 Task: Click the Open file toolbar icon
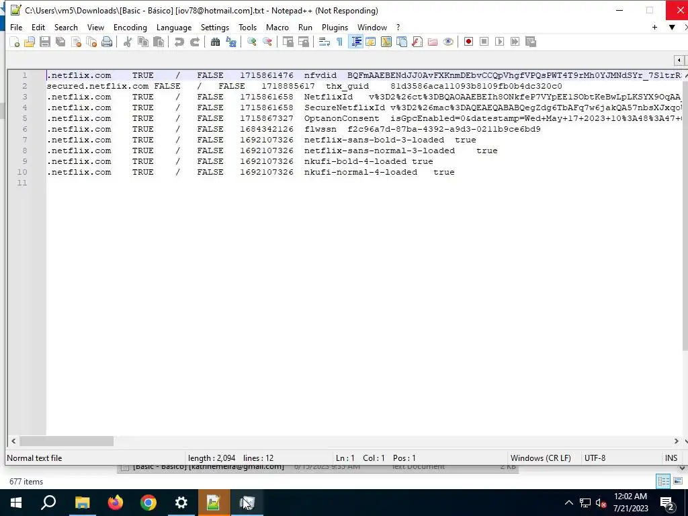(30, 42)
